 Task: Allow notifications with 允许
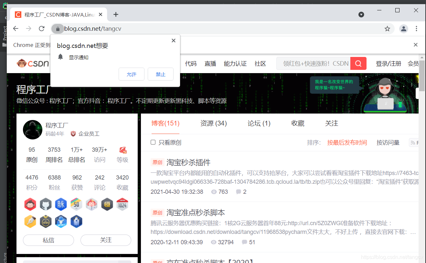pyautogui.click(x=132, y=74)
